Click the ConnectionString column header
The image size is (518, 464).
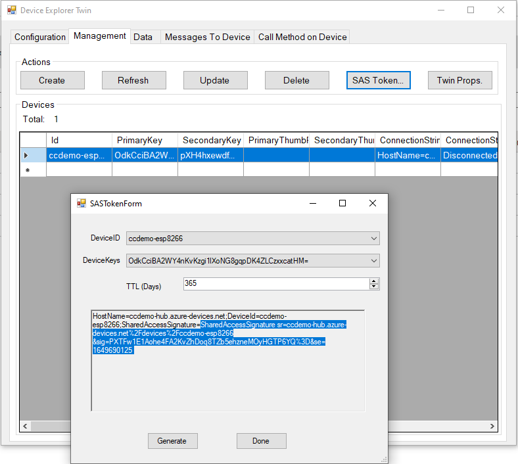[x=408, y=141]
